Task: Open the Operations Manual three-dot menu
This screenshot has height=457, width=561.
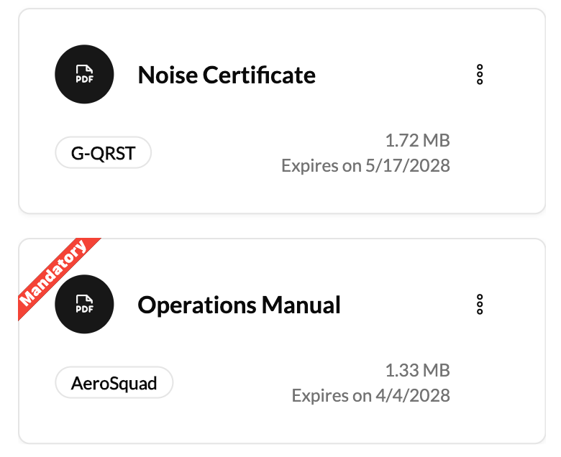Action: pos(480,305)
